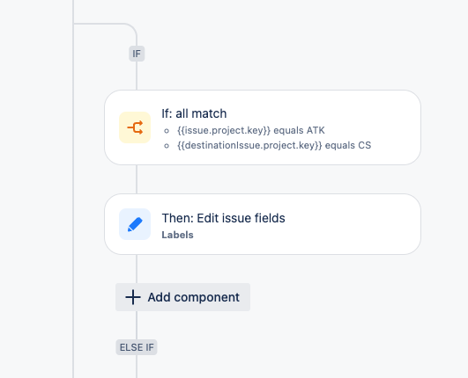Select the IF branch badge

coord(137,54)
